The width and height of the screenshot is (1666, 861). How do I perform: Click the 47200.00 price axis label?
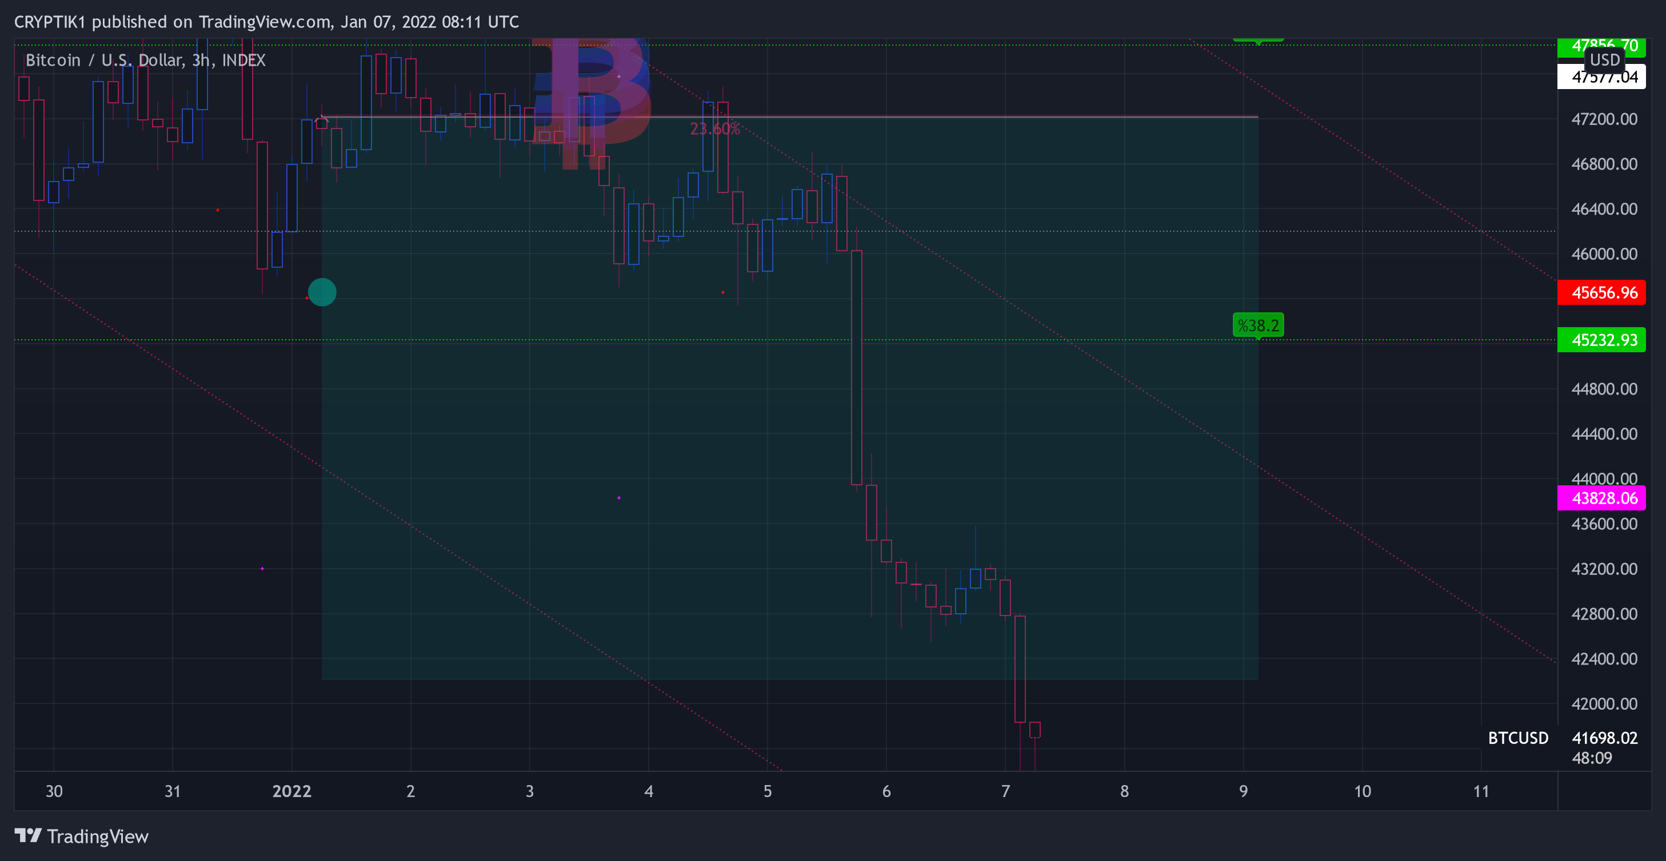[1604, 119]
